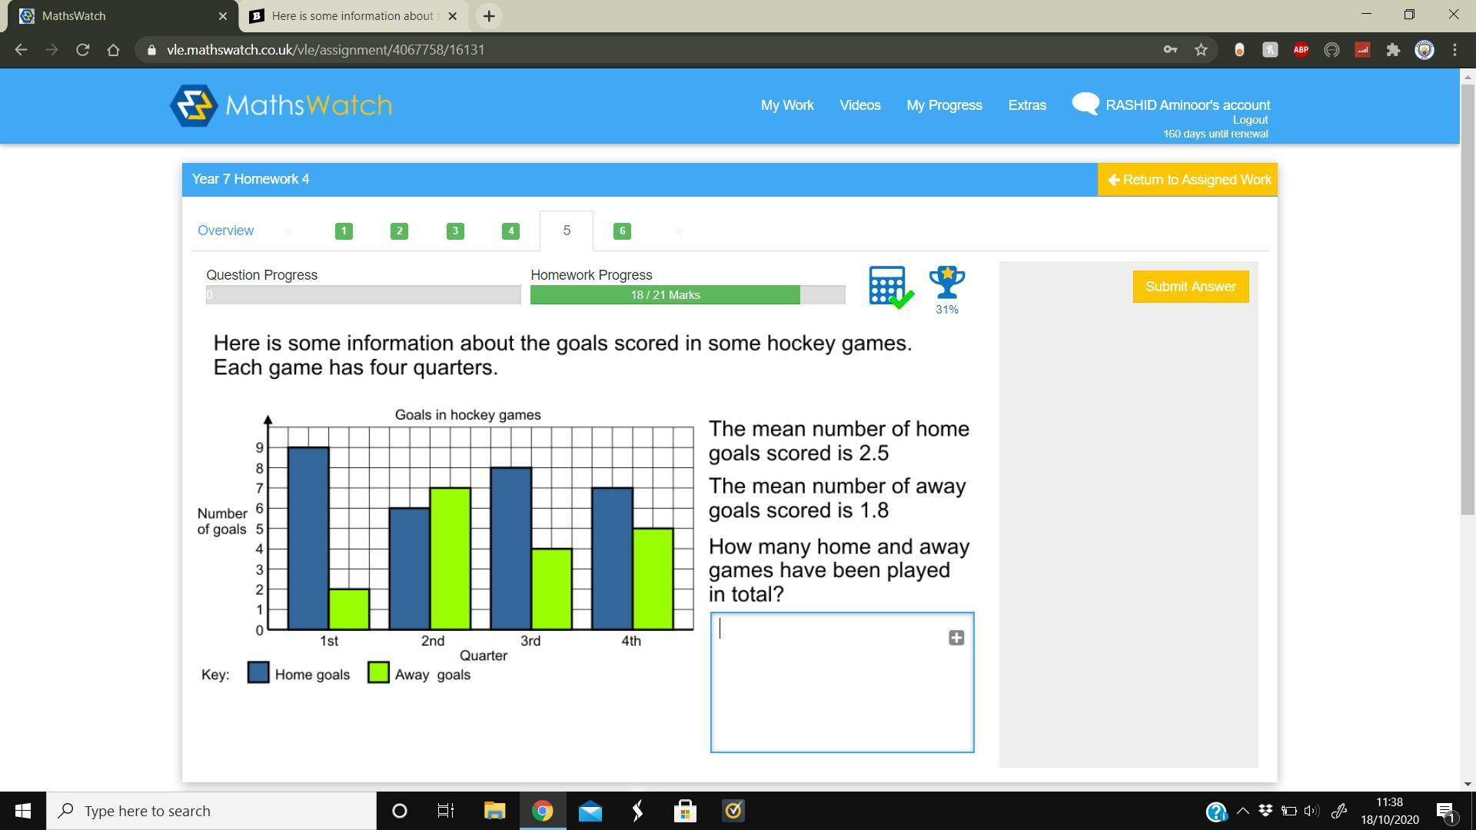The height and width of the screenshot is (830, 1476).
Task: Open the Videos menu item
Action: coord(859,105)
